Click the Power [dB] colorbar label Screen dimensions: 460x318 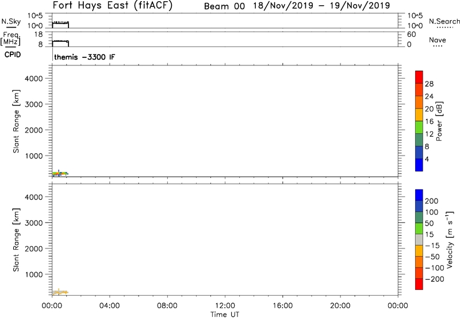tap(439, 121)
